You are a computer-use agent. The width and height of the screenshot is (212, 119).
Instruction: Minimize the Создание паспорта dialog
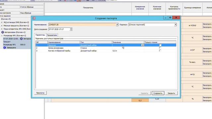(166, 18)
